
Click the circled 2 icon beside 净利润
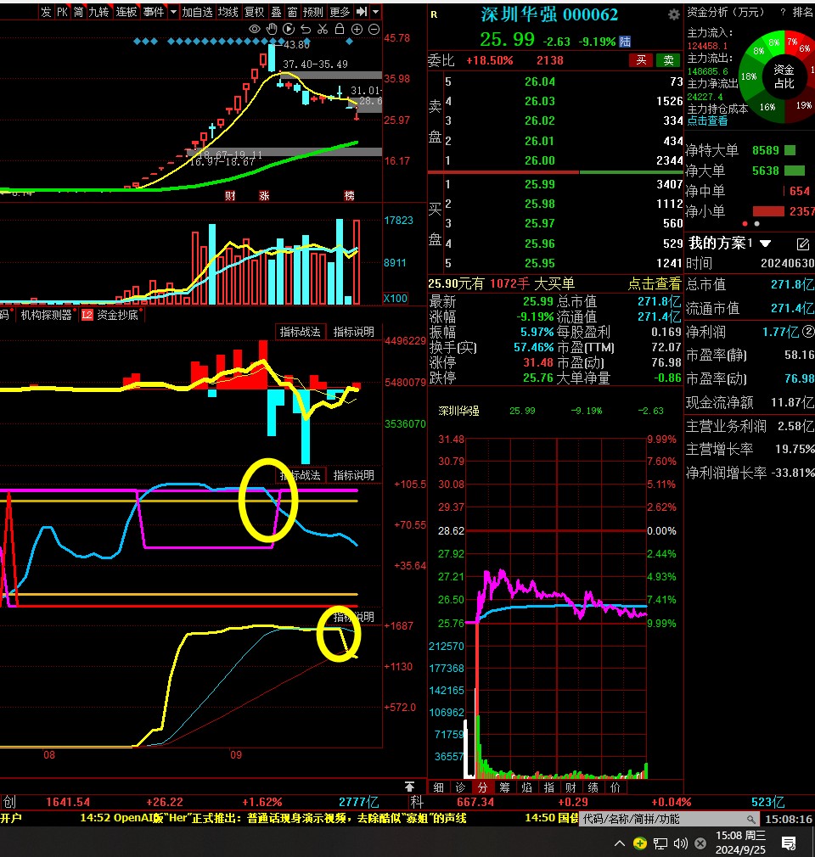point(808,331)
